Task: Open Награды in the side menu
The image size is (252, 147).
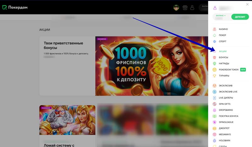Action: pos(224,63)
